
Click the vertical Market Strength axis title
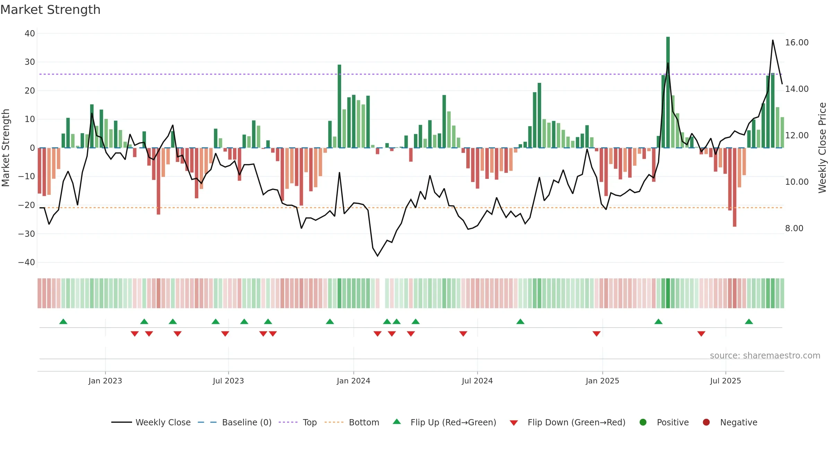[6, 148]
